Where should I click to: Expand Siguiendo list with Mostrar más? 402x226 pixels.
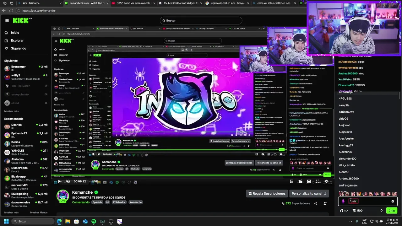[x=11, y=111]
